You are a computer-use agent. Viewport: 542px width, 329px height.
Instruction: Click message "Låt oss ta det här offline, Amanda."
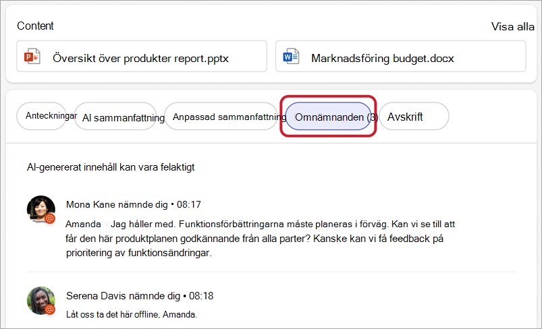pyautogui.click(x=132, y=314)
